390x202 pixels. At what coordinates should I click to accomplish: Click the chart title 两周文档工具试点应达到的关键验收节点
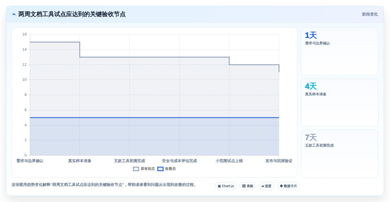(72, 14)
